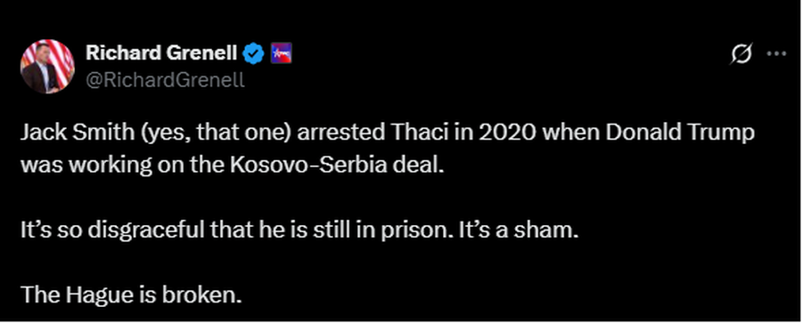Image resolution: width=802 pixels, height=323 pixels.
Task: Open the affiliation badge beside the verified checkmark
Action: point(281,52)
